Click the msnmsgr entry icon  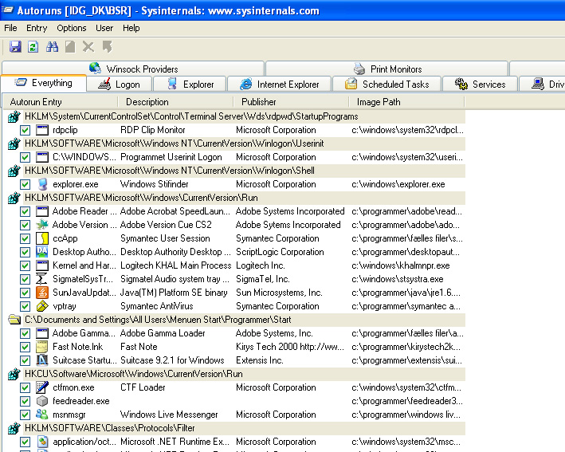pyautogui.click(x=42, y=415)
